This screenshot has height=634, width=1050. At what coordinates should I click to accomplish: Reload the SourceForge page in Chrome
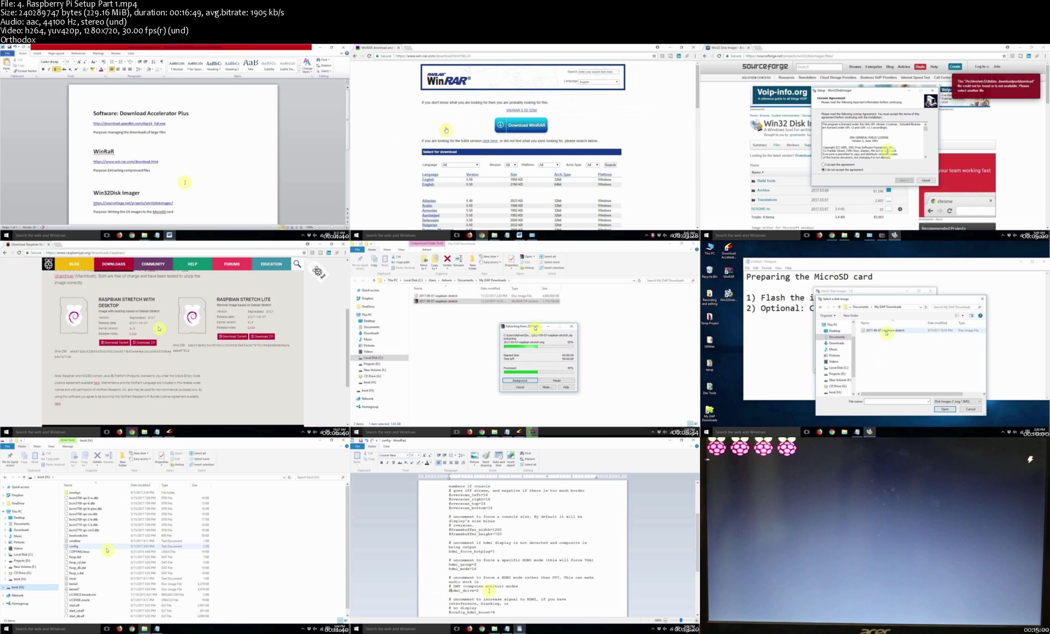719,56
